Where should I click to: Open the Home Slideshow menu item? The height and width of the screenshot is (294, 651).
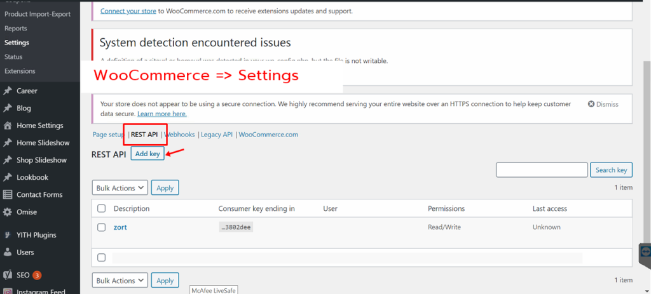[x=43, y=143]
